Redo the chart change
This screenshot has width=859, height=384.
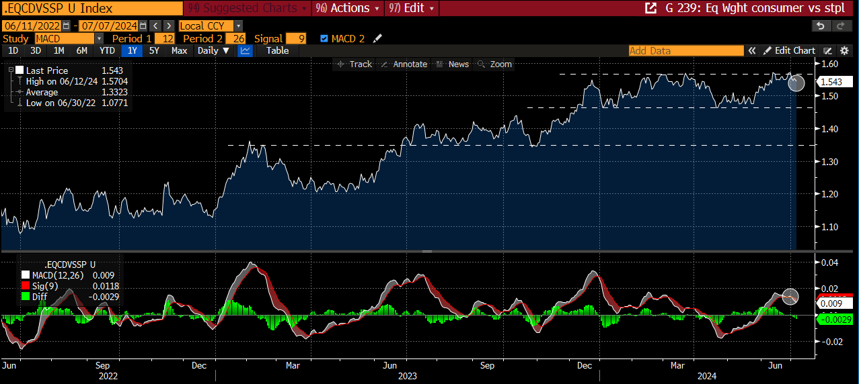pyautogui.click(x=842, y=26)
